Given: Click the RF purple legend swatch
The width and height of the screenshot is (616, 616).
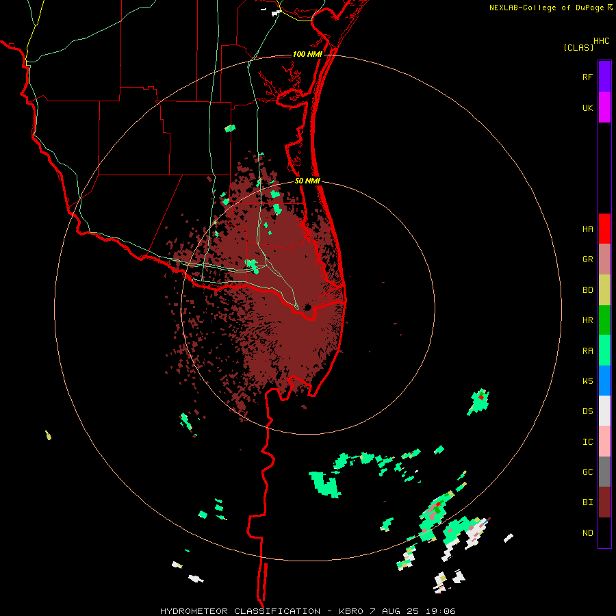Looking at the screenshot, I should [x=604, y=77].
